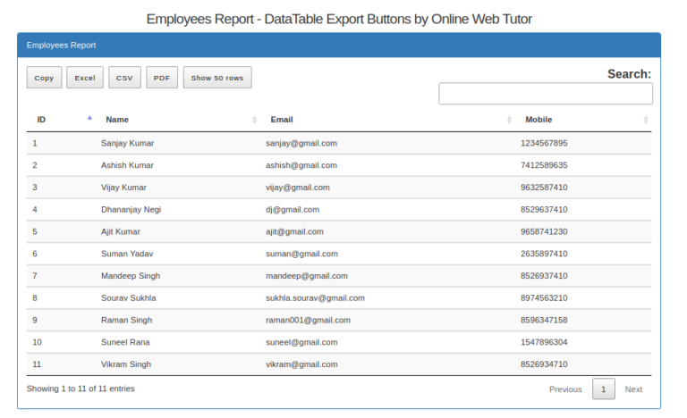The width and height of the screenshot is (687, 418).
Task: Click email sukhla.sourav@gmail.com
Action: point(315,297)
